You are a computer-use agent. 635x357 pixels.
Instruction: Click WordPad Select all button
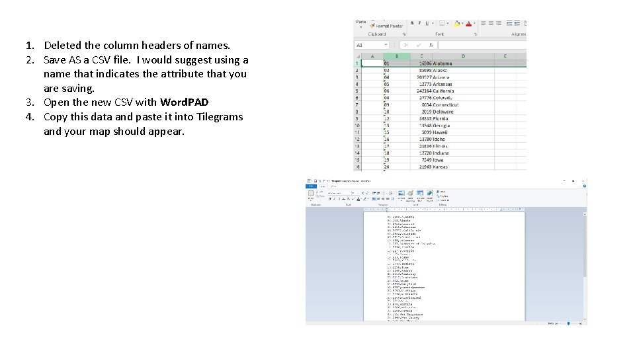[443, 200]
